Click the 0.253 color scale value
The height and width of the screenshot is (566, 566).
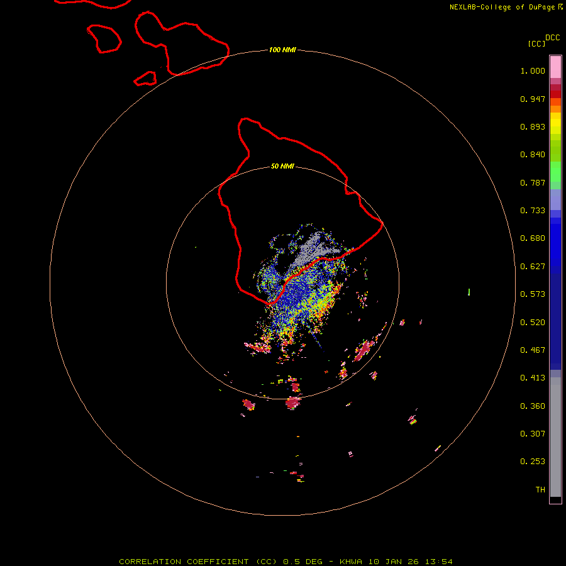pos(533,462)
